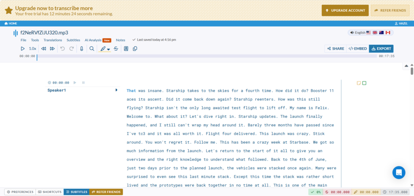Select the Australian flag language variant
This screenshot has height=196, width=414.
[x=381, y=33]
